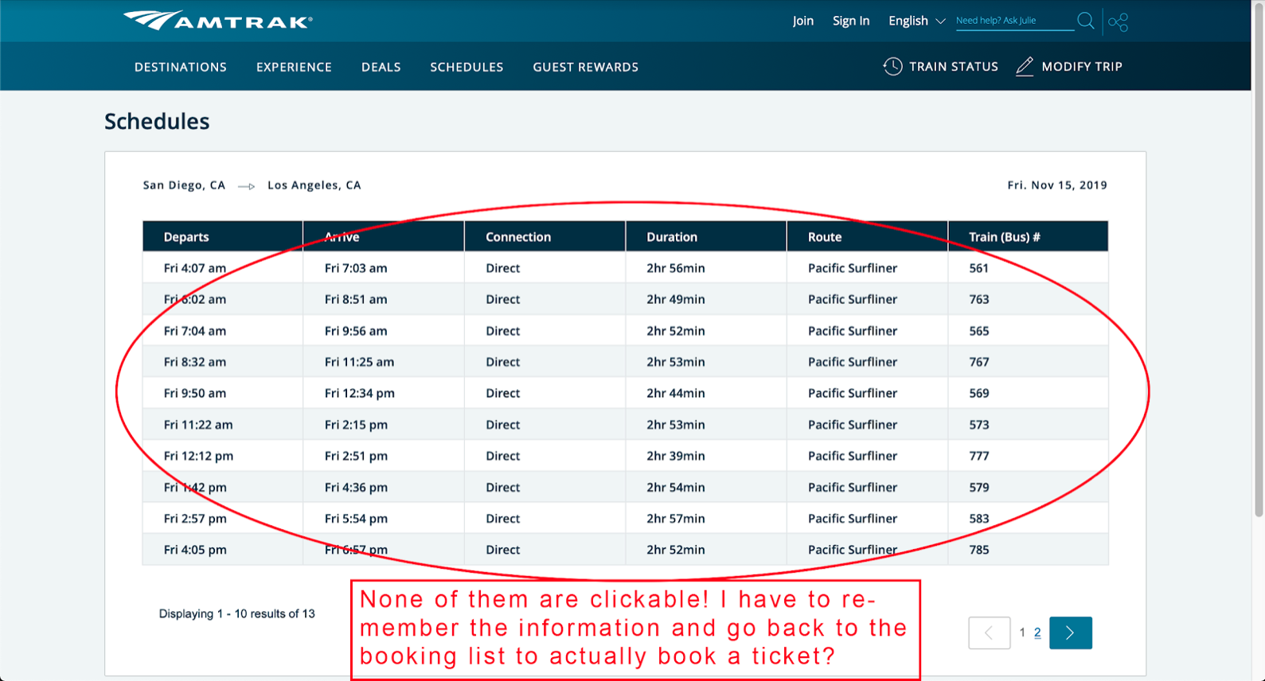
Task: Open the Schedules menu
Action: pyautogui.click(x=467, y=67)
